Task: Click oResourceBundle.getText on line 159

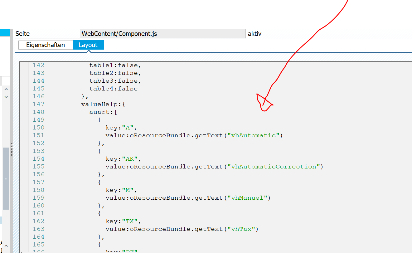Action: 176,198
